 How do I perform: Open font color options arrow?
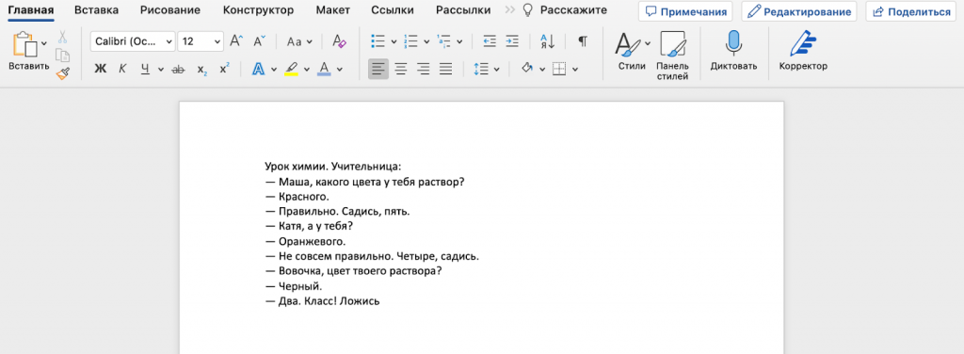pyautogui.click(x=339, y=69)
